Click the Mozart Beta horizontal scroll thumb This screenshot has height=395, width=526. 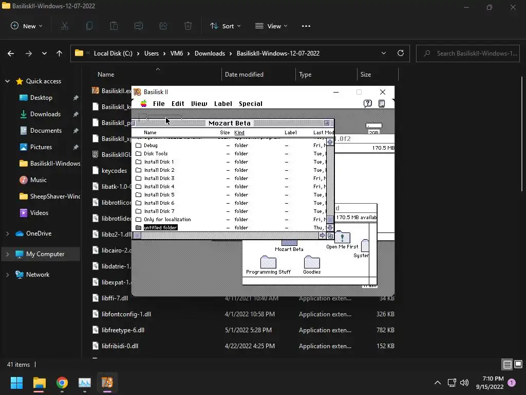pos(137,236)
